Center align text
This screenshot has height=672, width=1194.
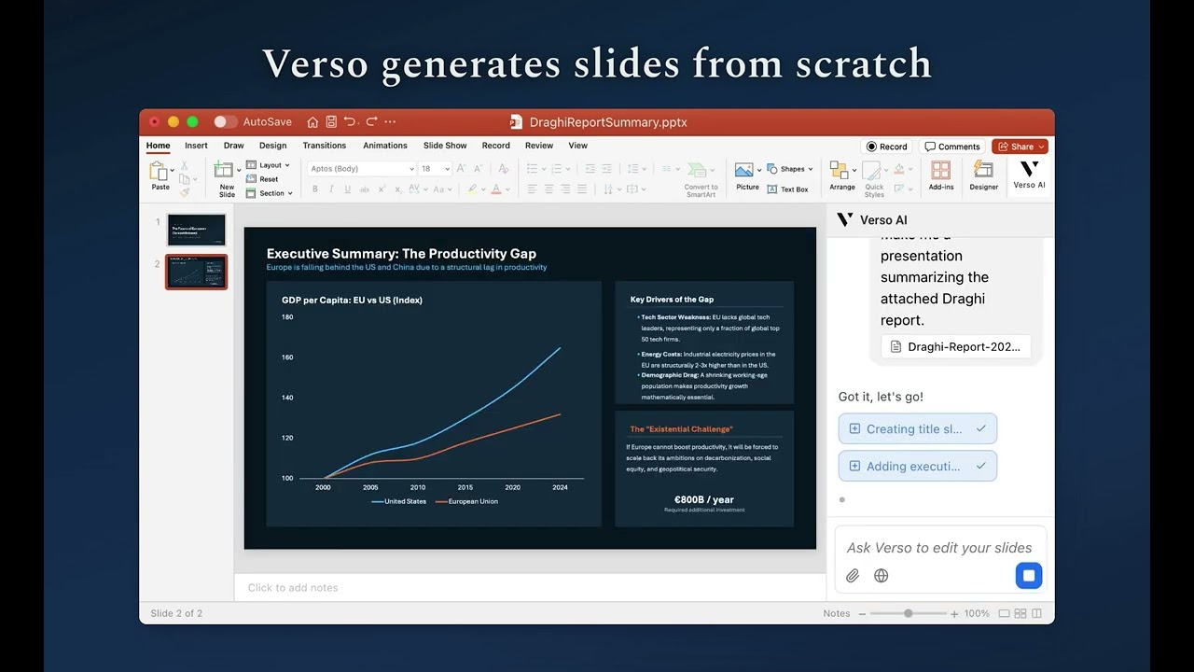tap(548, 189)
